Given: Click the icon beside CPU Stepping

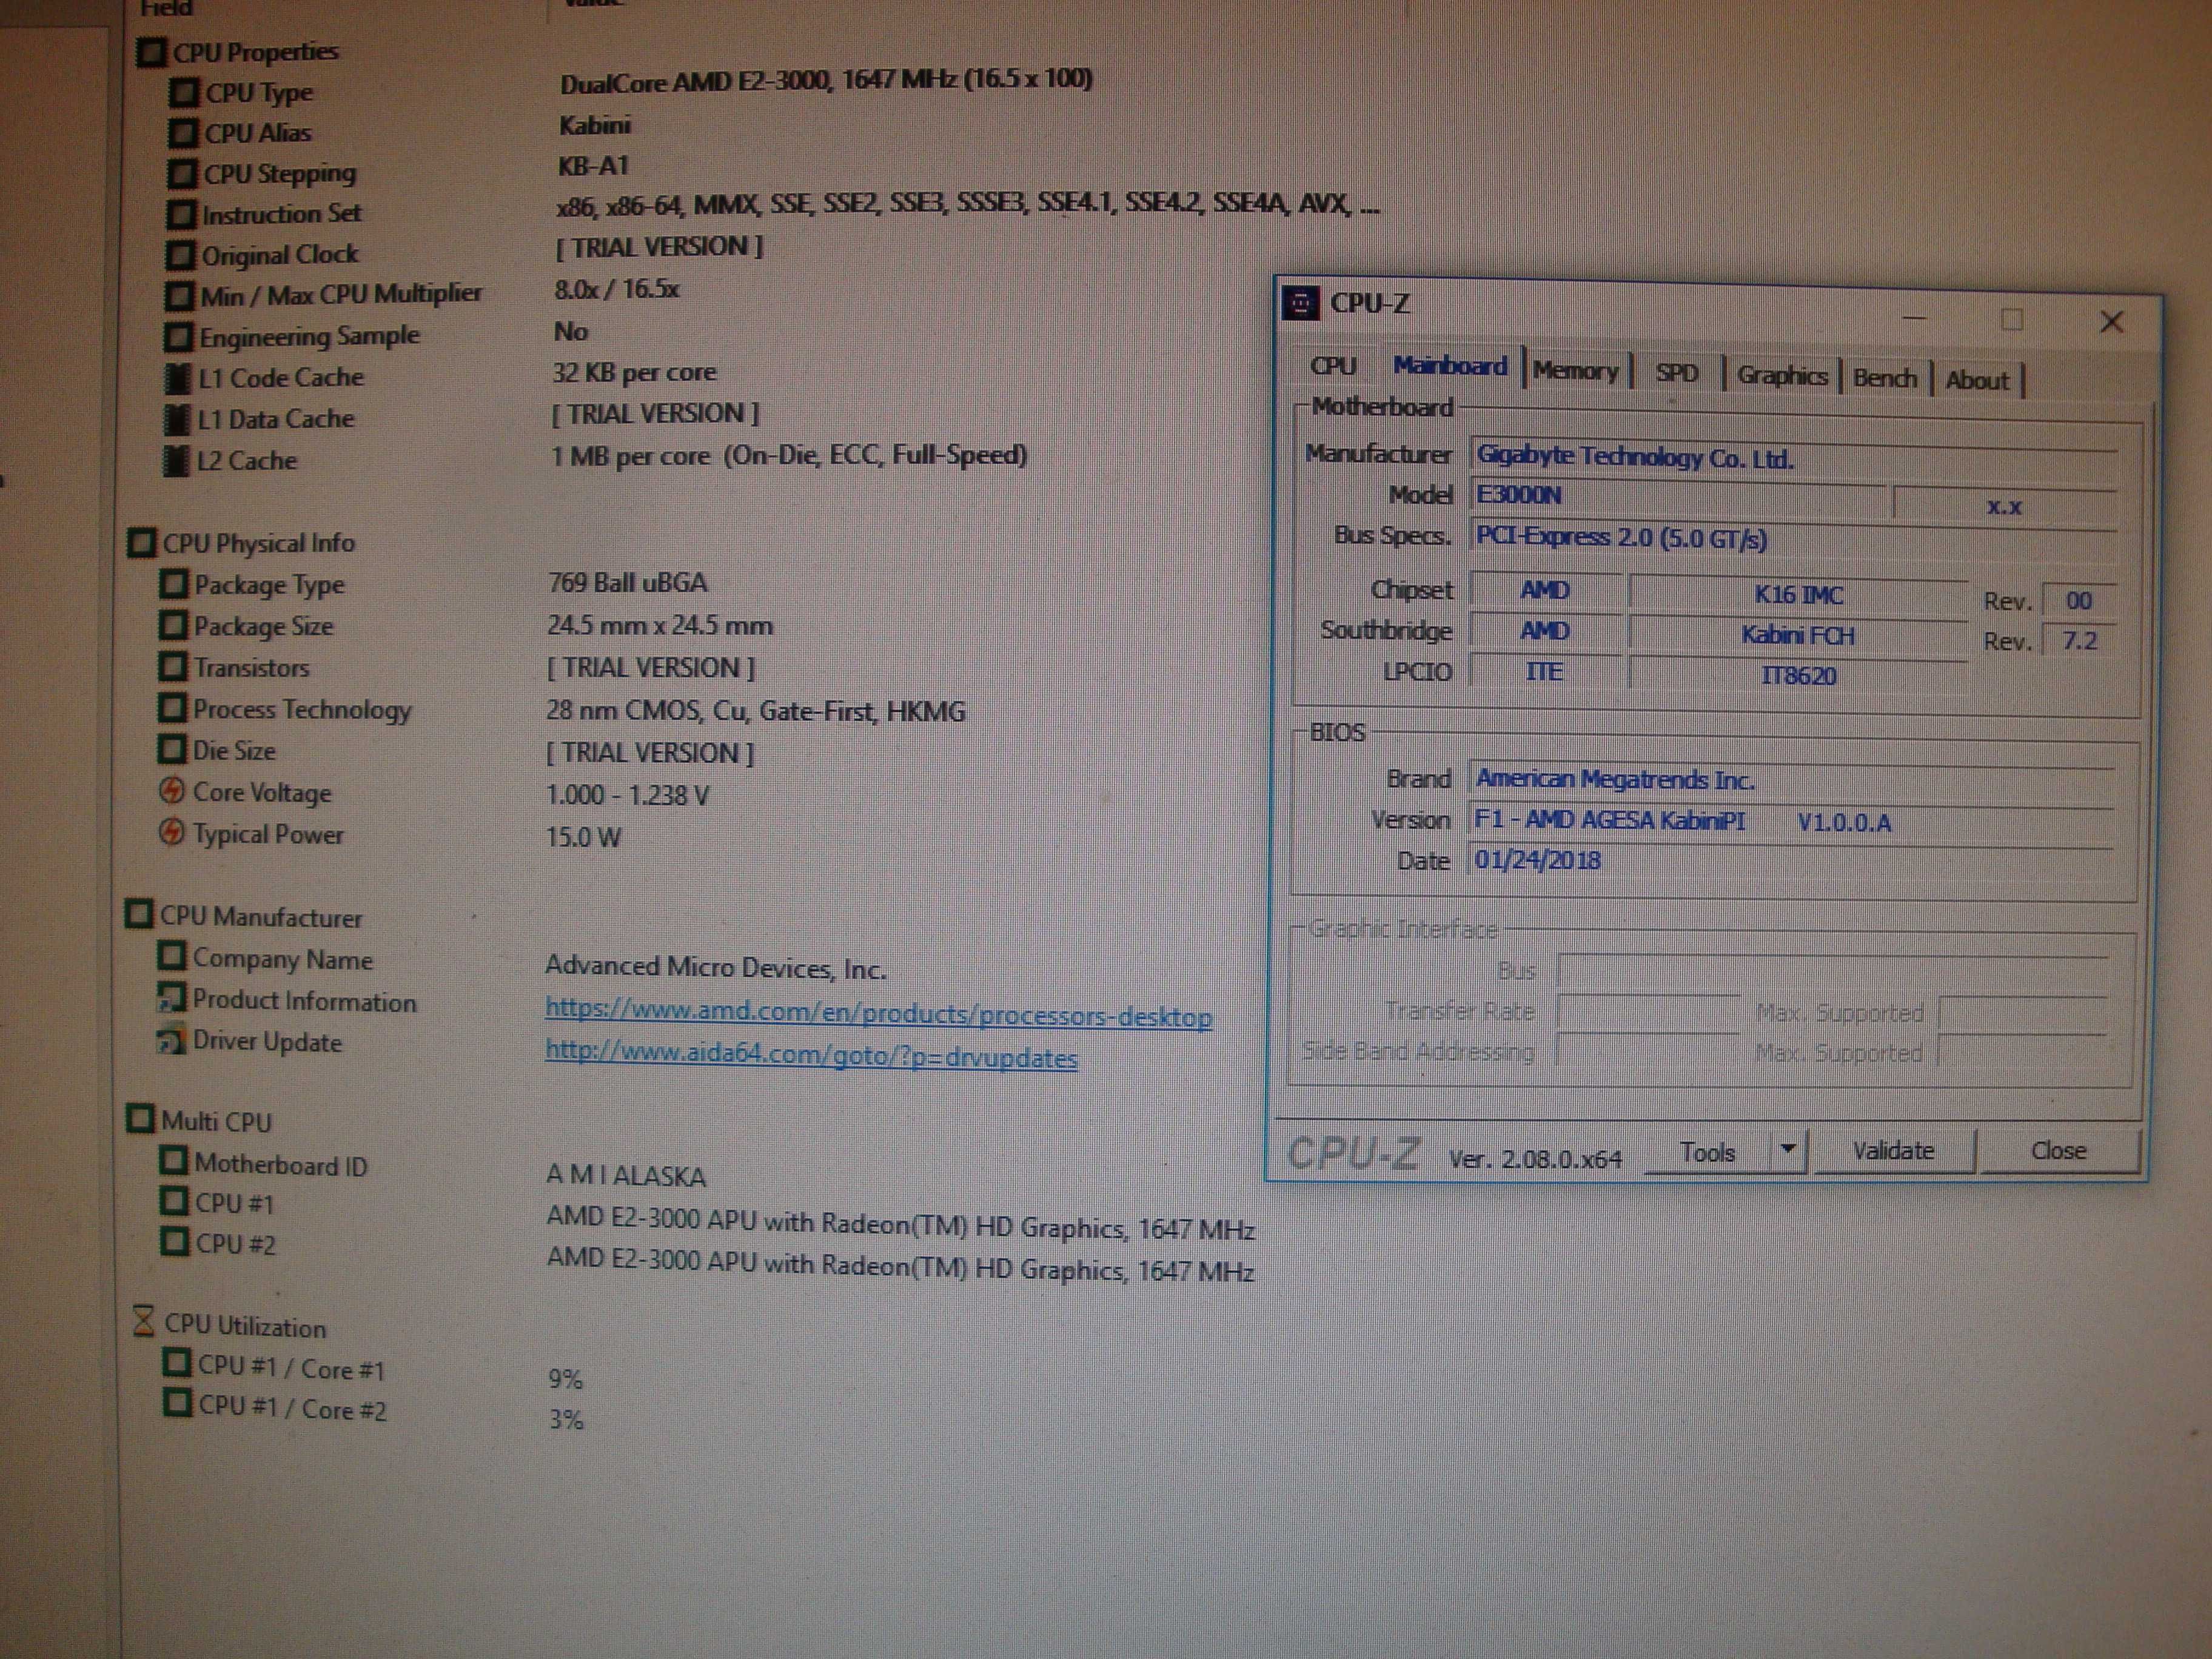Looking at the screenshot, I should [182, 174].
